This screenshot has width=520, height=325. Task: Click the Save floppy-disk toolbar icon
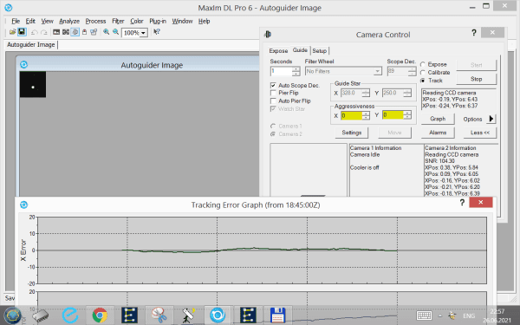tap(22, 32)
